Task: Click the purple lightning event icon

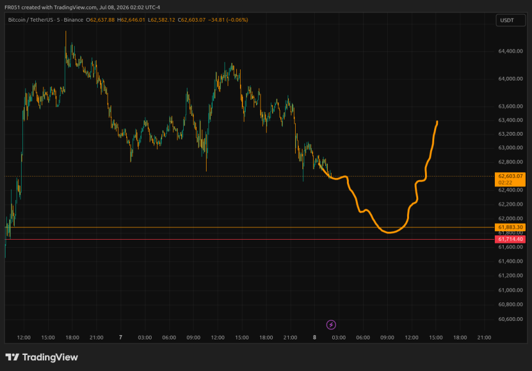Action: [331, 325]
